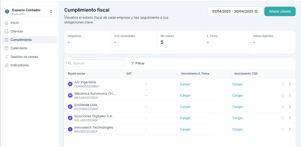301x147 pixels.
Task: Open the options menu for Soluciones Digitales S.A.
Action: tap(290, 118)
